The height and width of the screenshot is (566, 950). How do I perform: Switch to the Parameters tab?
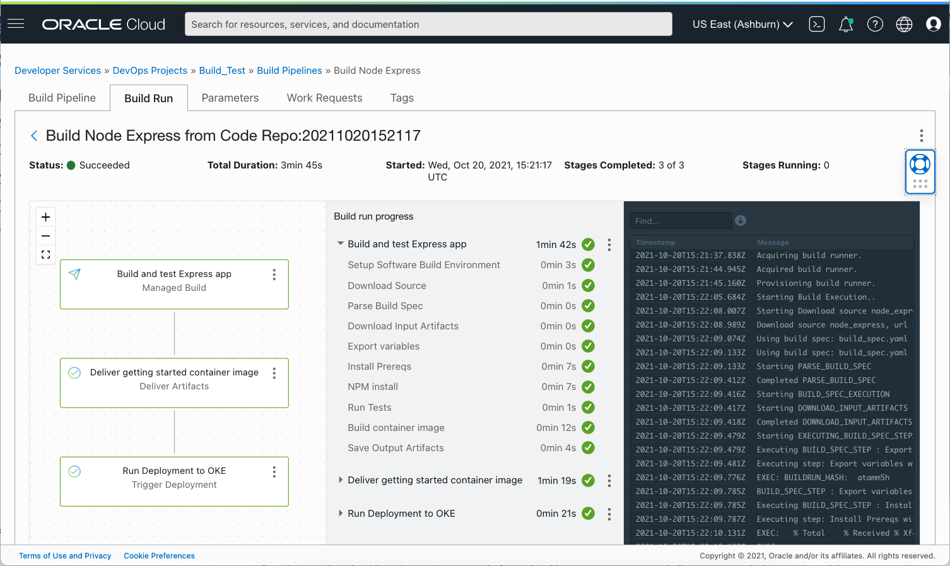pyautogui.click(x=230, y=98)
